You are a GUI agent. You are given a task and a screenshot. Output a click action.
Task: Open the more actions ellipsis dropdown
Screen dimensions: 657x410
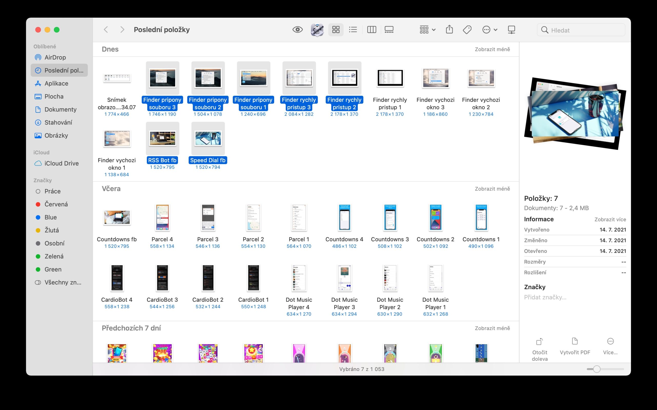(489, 30)
